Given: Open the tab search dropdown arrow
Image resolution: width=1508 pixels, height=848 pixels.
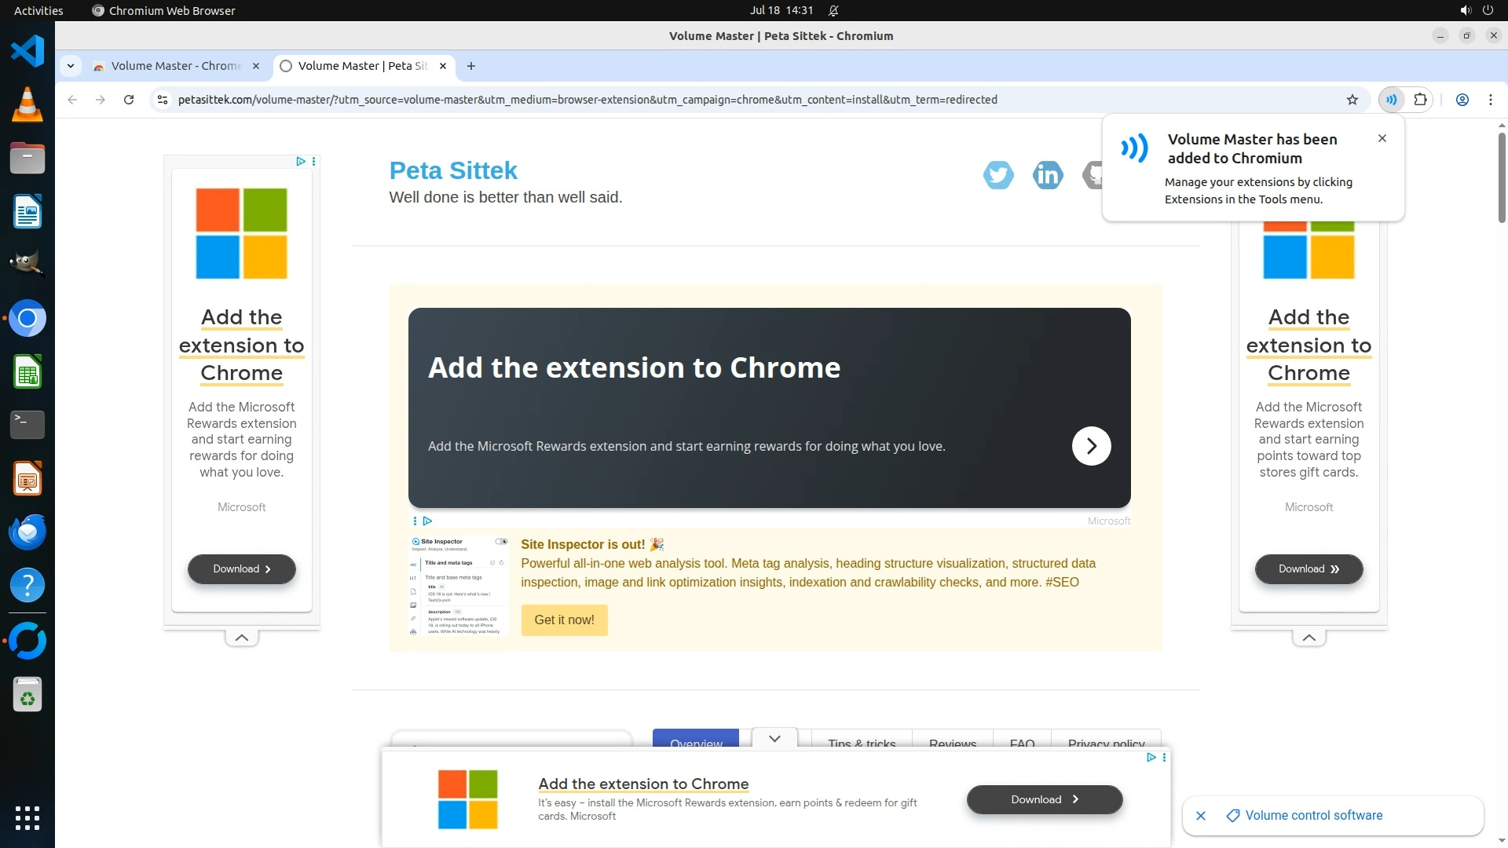Looking at the screenshot, I should pyautogui.click(x=71, y=66).
